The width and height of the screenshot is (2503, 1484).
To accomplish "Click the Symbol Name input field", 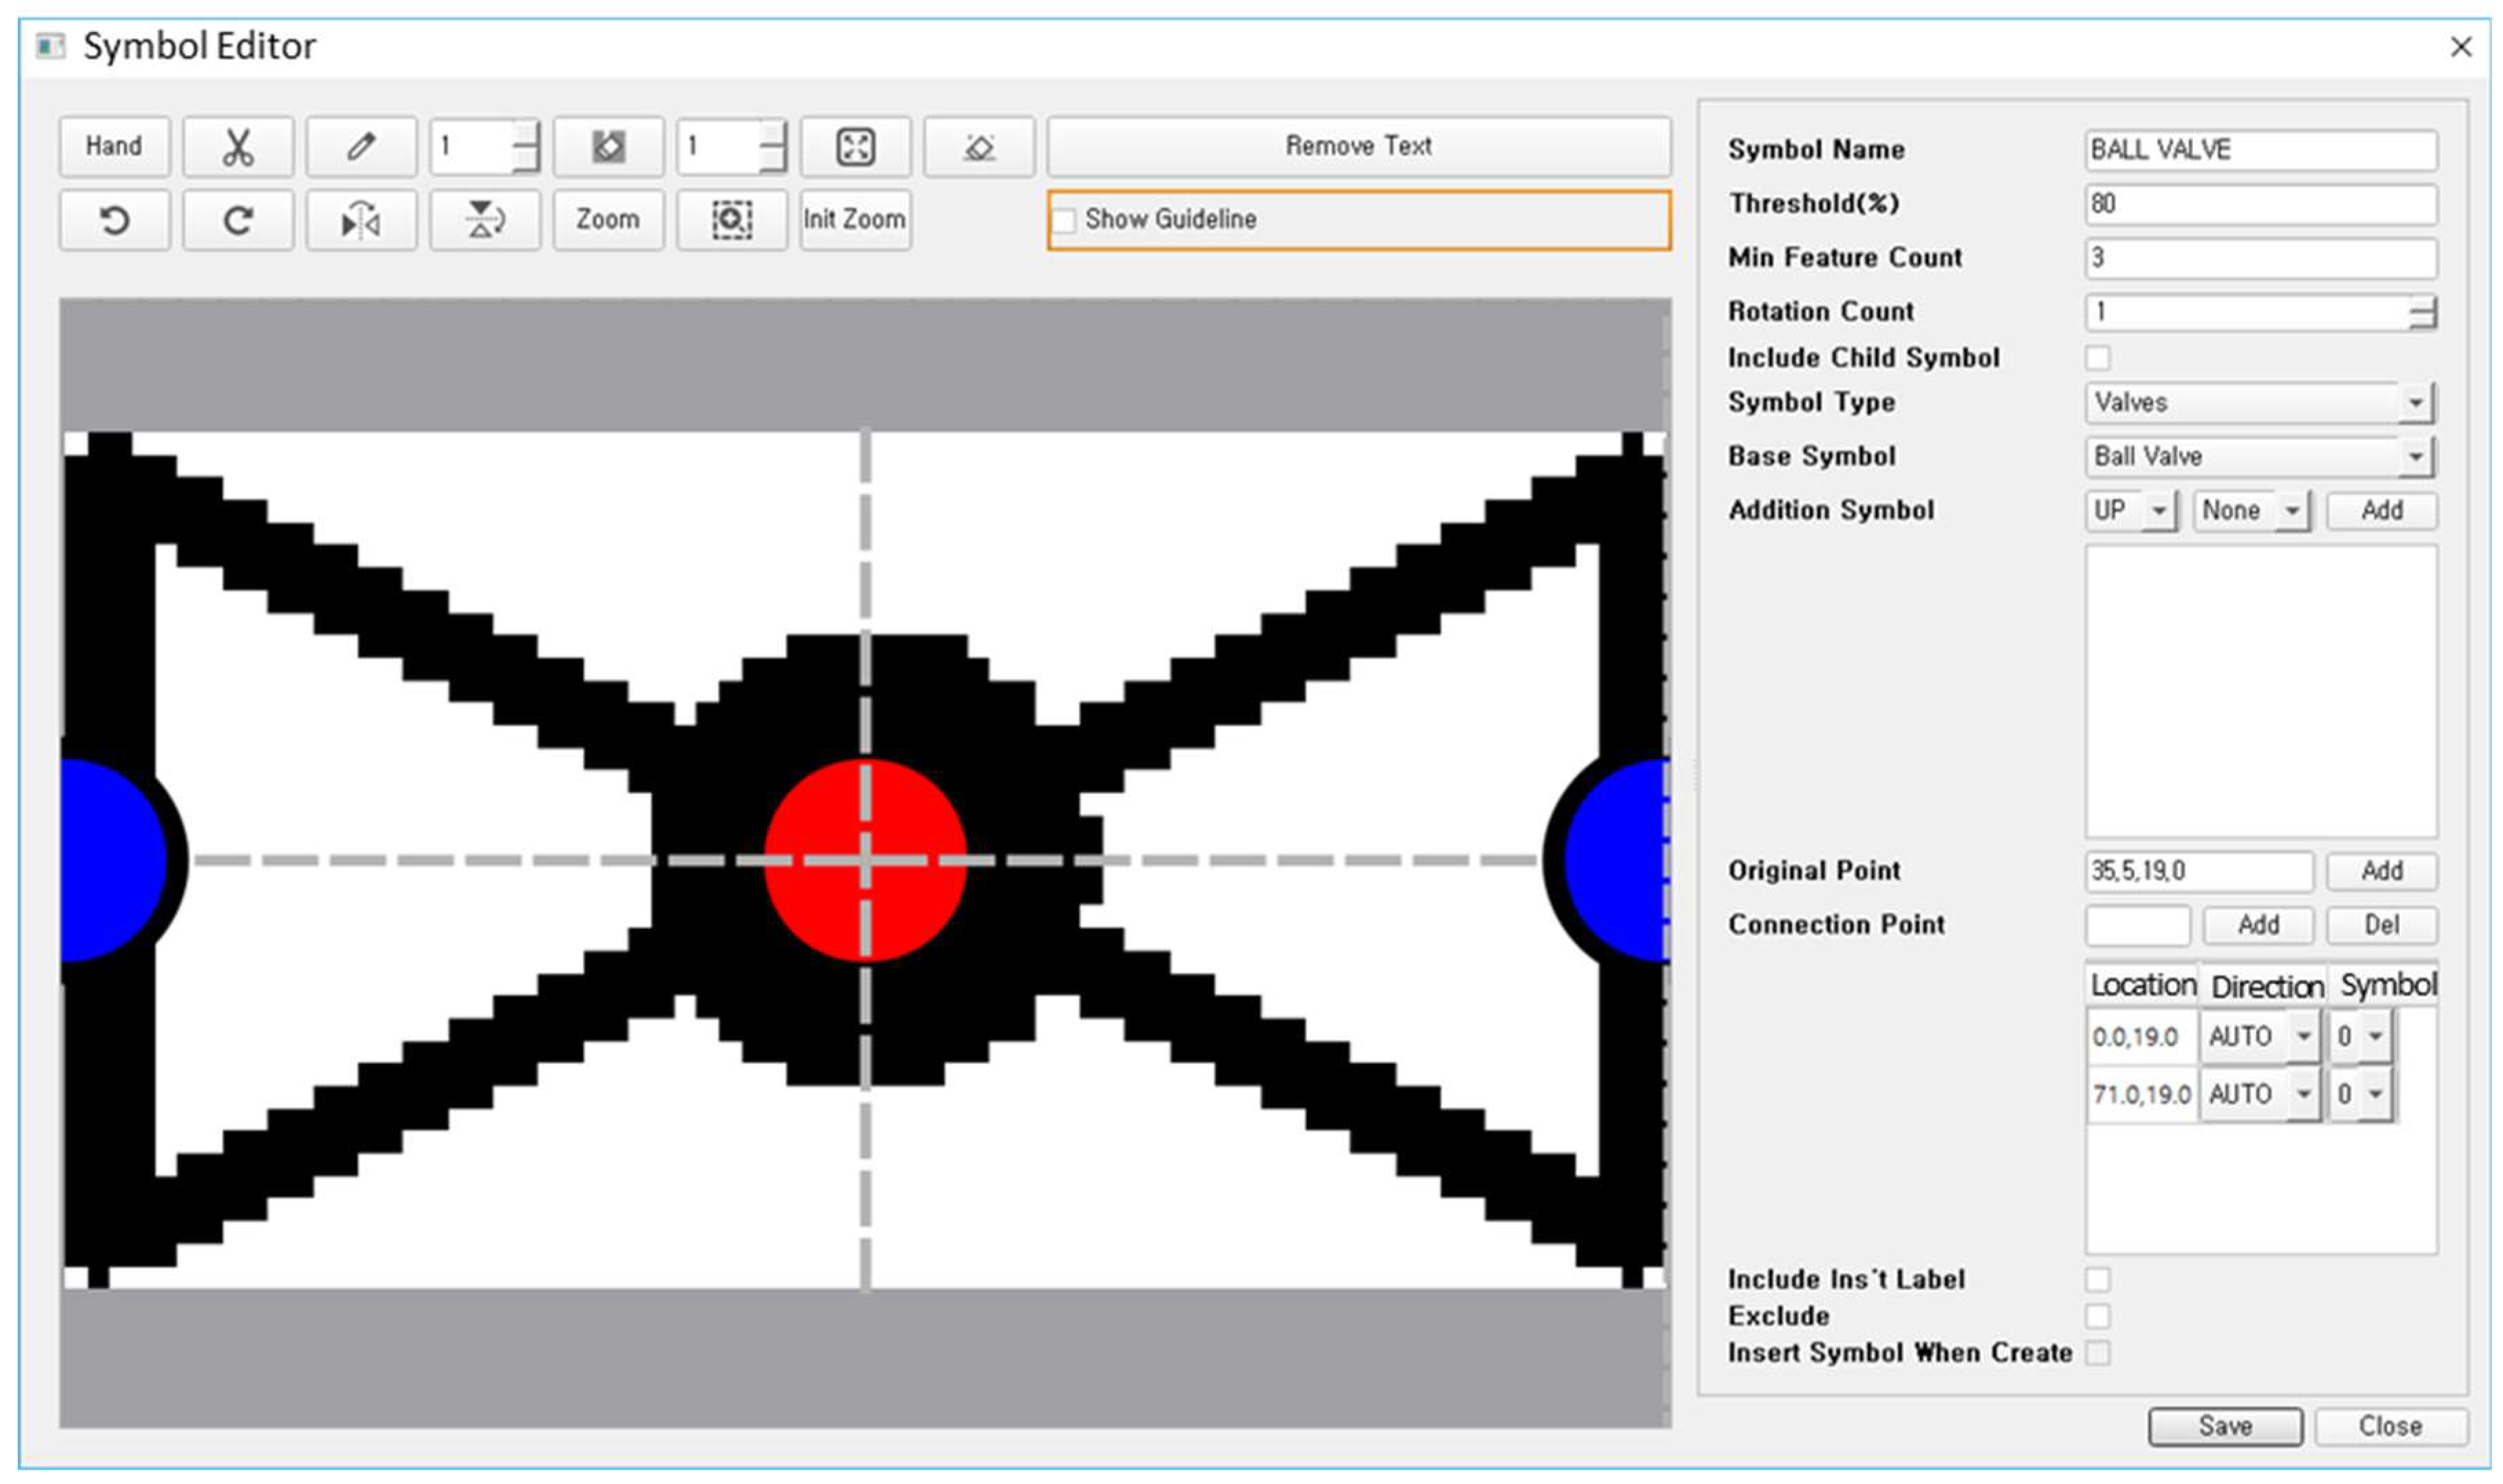I will (2259, 150).
